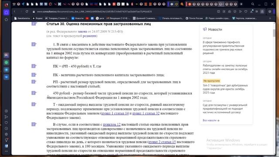The width and height of the screenshot is (279, 157).
Task: View site security lock information
Action: [x=34, y=12]
